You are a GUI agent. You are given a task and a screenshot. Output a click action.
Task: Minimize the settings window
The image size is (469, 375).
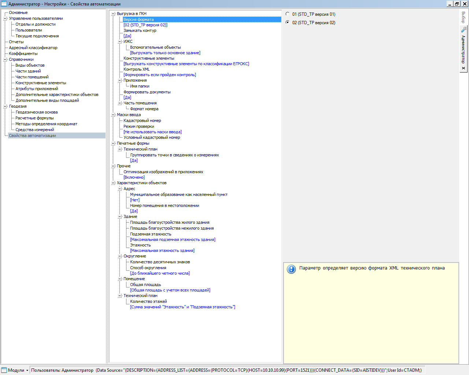(450, 4)
